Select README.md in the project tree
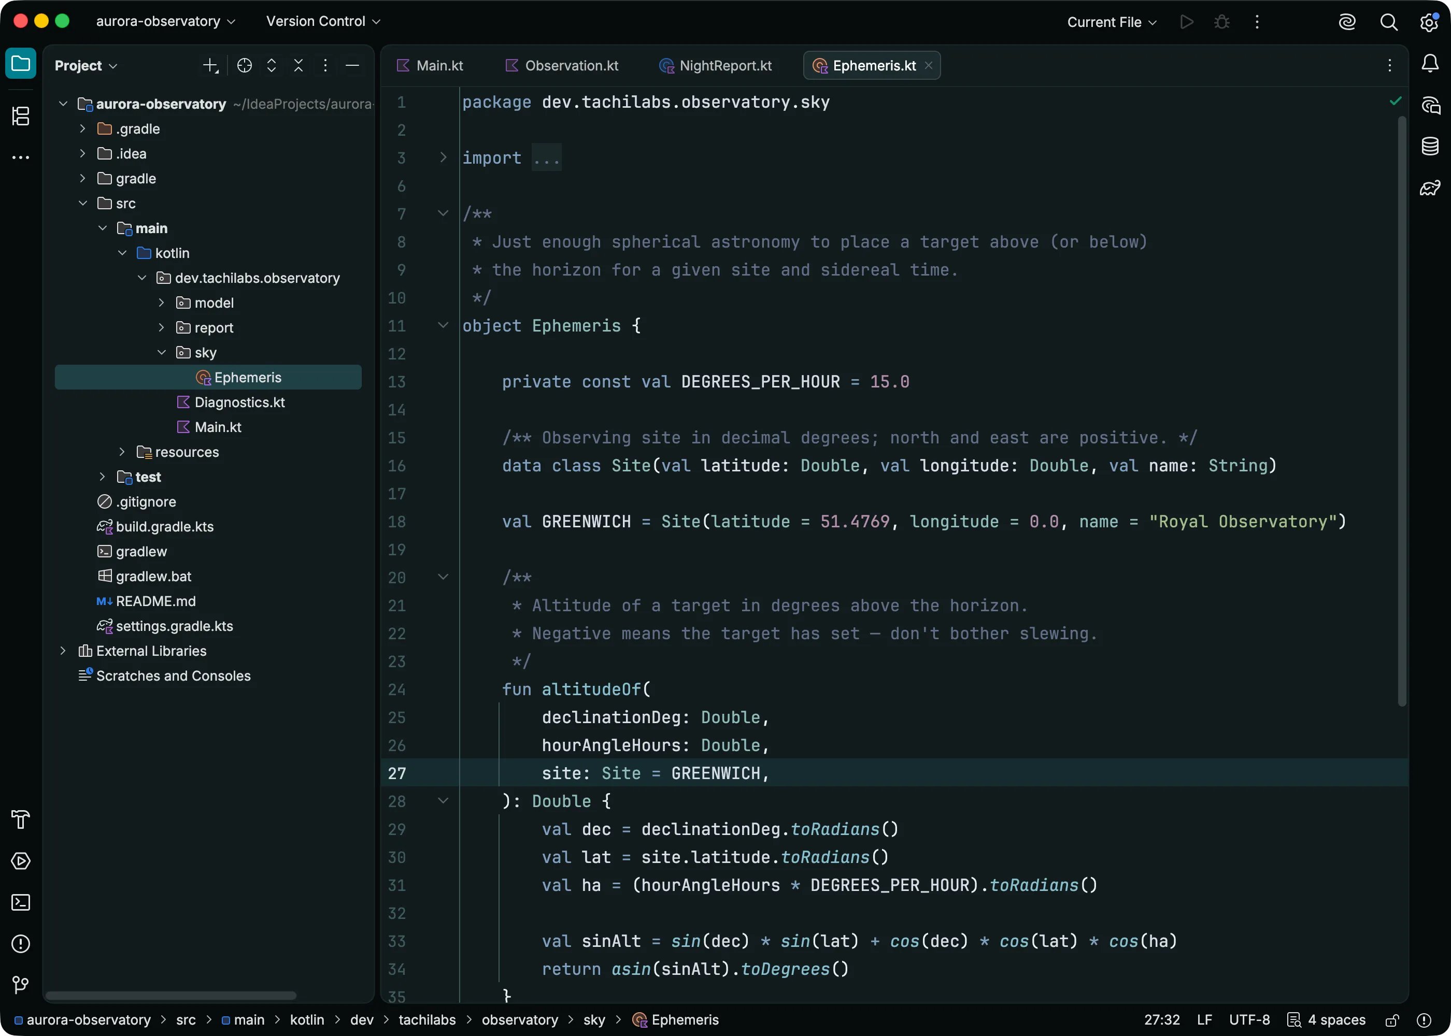The image size is (1451, 1036). coord(155,601)
